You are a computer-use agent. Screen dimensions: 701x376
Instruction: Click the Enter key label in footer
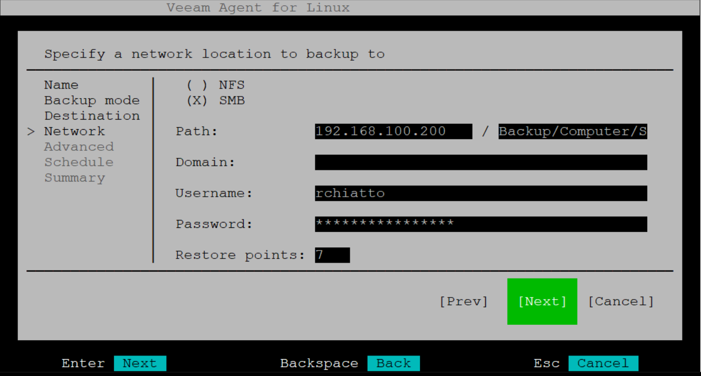pos(83,363)
